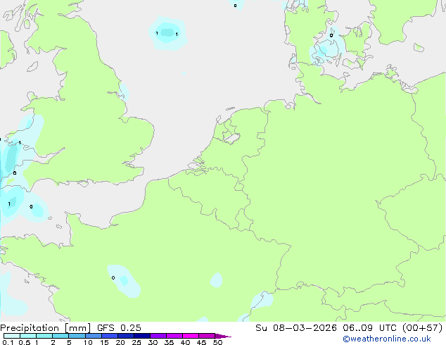The image size is (446, 345).
Task: Select the 40–45 mm magenta legend swatch
Action: coord(191,336)
